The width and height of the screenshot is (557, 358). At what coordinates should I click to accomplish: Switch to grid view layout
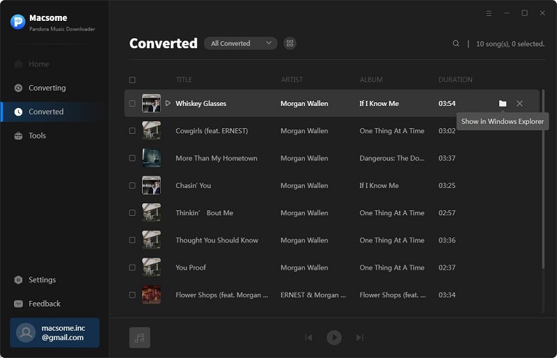pos(290,43)
